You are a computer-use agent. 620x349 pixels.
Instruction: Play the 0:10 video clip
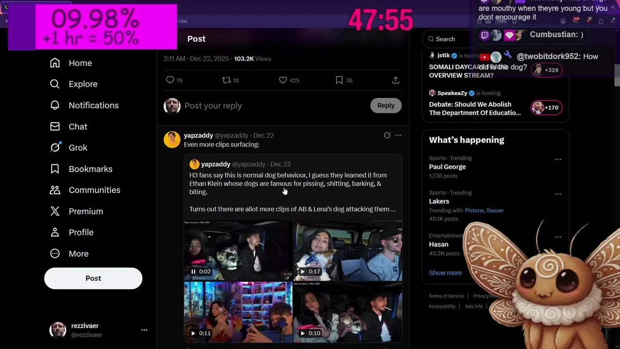[x=303, y=333]
